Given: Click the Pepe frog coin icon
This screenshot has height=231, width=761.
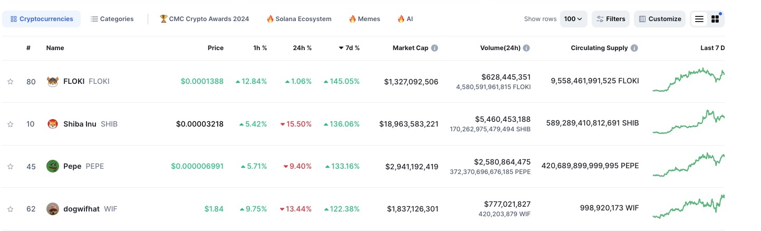Looking at the screenshot, I should [52, 166].
